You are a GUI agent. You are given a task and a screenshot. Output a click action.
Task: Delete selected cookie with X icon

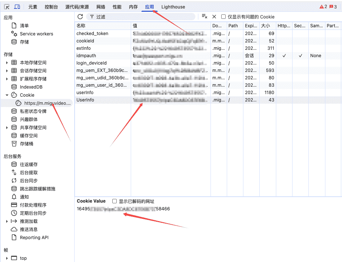click(214, 17)
